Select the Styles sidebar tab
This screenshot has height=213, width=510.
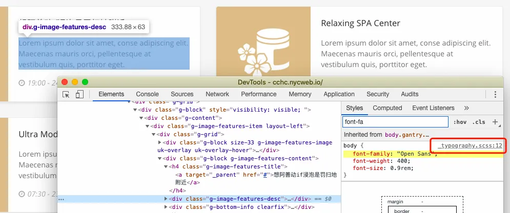click(354, 108)
